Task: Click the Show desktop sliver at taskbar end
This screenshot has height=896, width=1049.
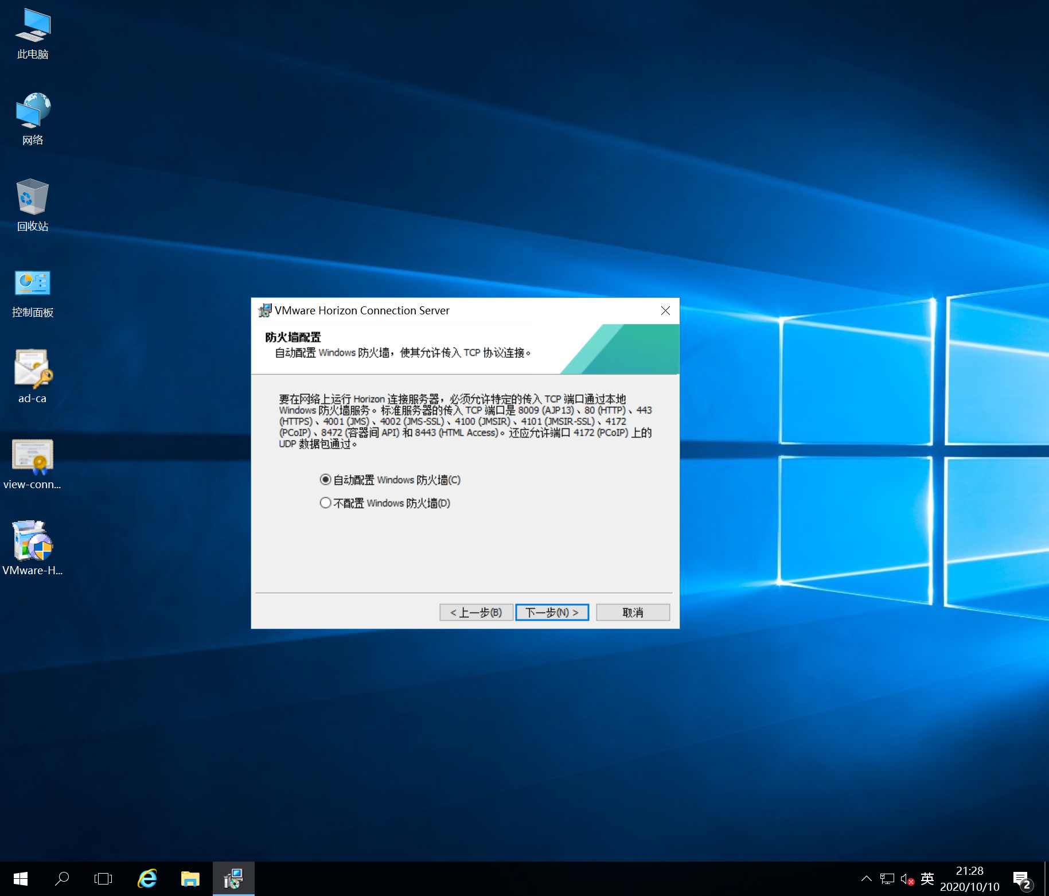Action: 1046,879
